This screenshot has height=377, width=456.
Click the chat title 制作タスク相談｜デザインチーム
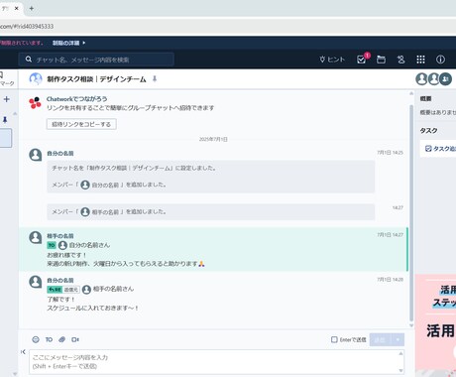point(96,79)
